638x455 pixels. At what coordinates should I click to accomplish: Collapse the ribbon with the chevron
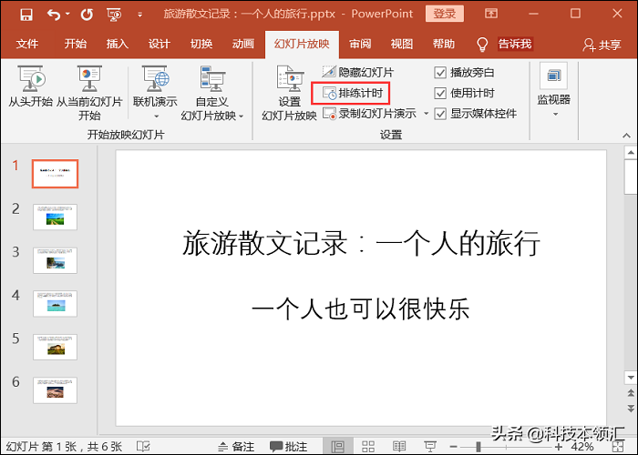click(x=626, y=136)
